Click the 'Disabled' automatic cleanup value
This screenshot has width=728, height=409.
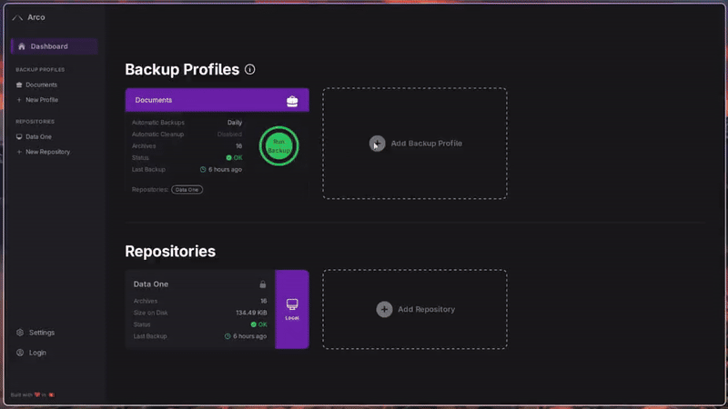pyautogui.click(x=229, y=134)
